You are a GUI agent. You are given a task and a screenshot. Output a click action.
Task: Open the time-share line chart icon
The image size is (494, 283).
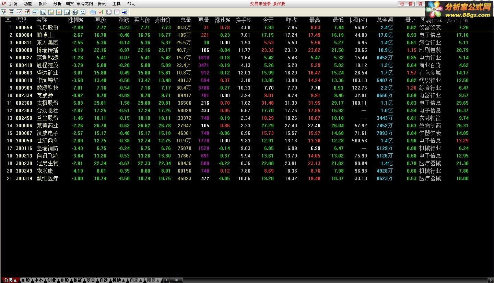pyautogui.click(x=19, y=12)
